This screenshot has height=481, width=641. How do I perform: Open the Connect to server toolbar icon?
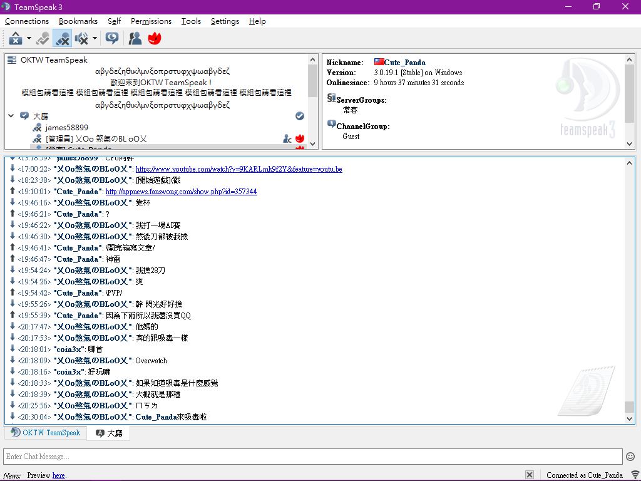pos(16,38)
